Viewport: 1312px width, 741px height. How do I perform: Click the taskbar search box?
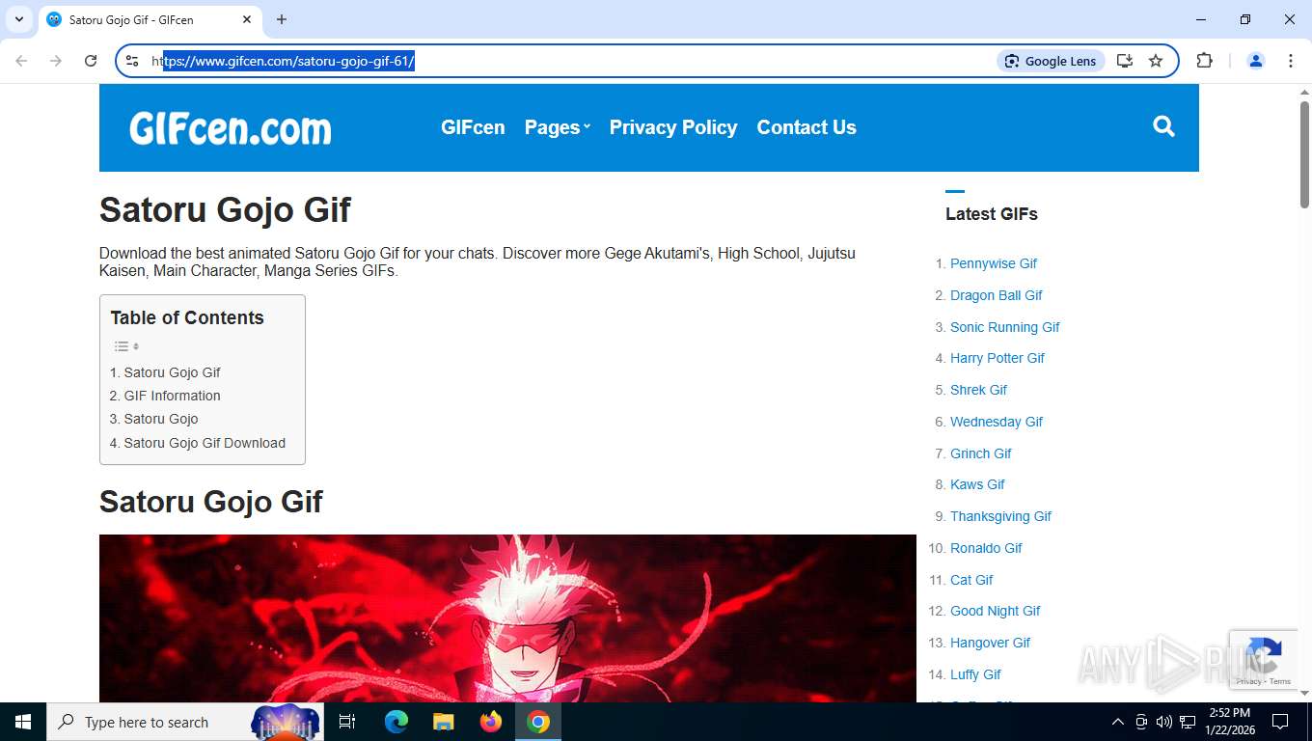(185, 722)
